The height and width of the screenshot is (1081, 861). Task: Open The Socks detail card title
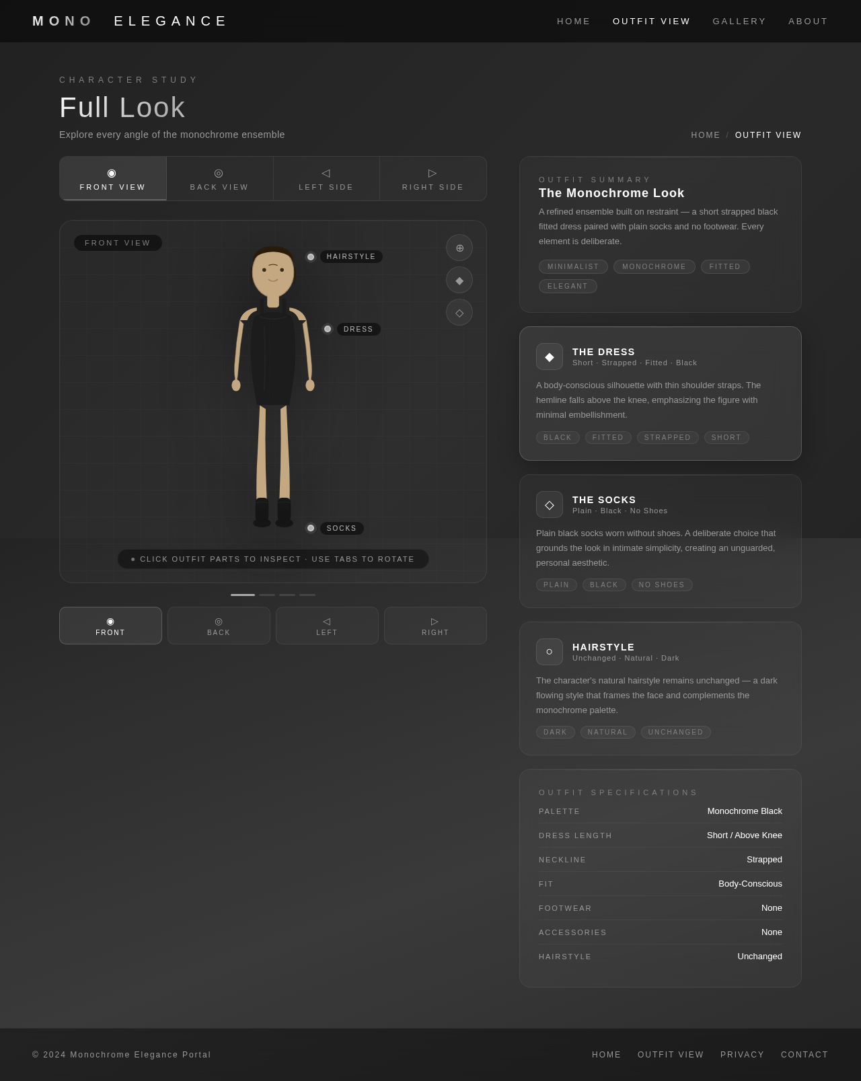(604, 500)
